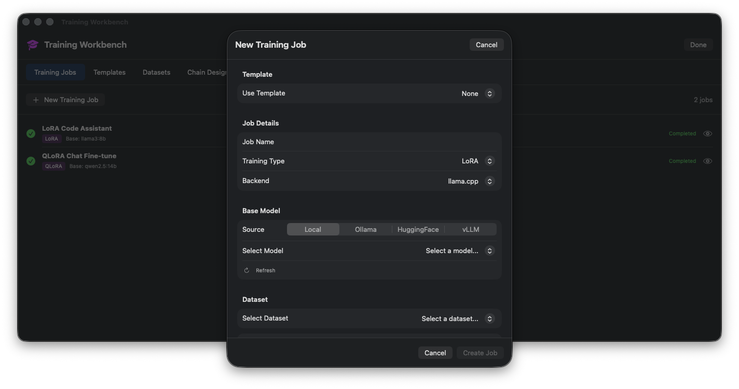
Task: Click the Create Job button
Action: (x=480, y=352)
